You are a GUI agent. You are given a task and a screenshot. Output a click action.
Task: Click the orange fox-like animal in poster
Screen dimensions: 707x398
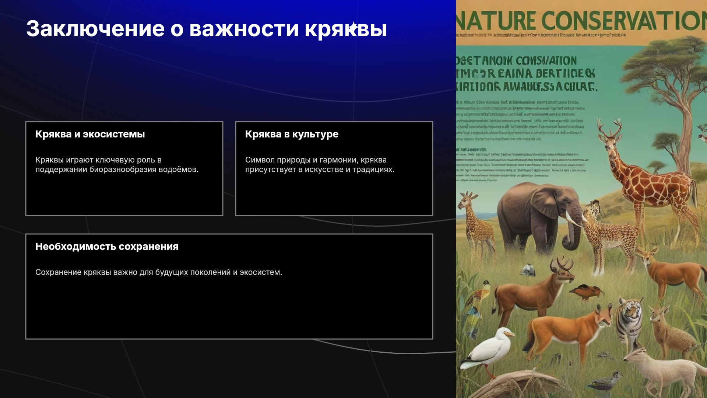(x=567, y=332)
